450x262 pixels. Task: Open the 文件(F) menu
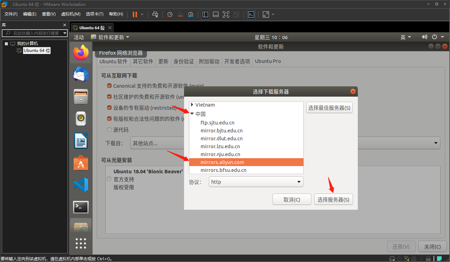point(11,14)
